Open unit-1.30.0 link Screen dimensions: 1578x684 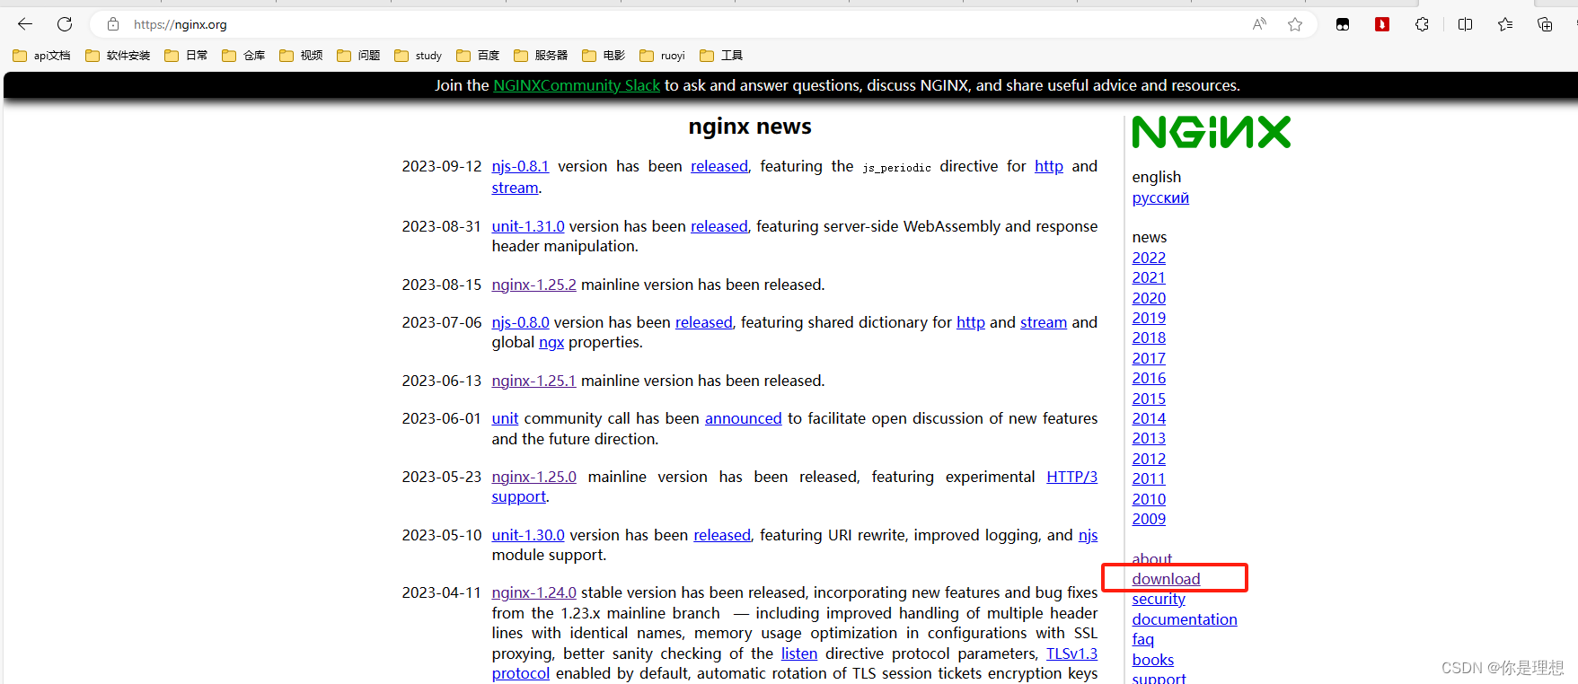tap(528, 535)
